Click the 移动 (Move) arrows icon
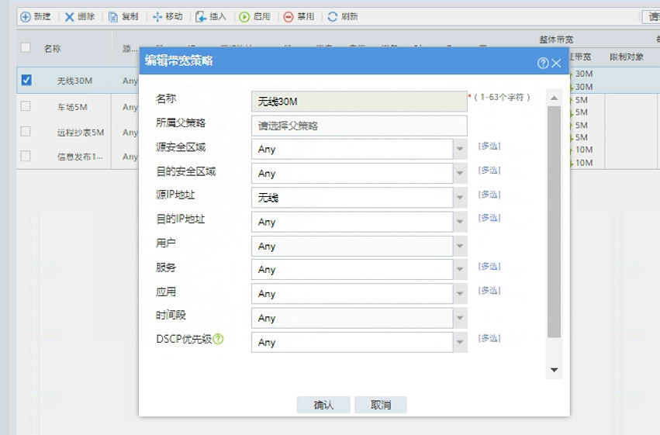This screenshot has height=435, width=660. (x=157, y=16)
